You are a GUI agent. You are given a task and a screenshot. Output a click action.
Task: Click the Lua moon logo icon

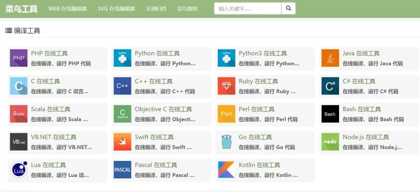pos(19,169)
